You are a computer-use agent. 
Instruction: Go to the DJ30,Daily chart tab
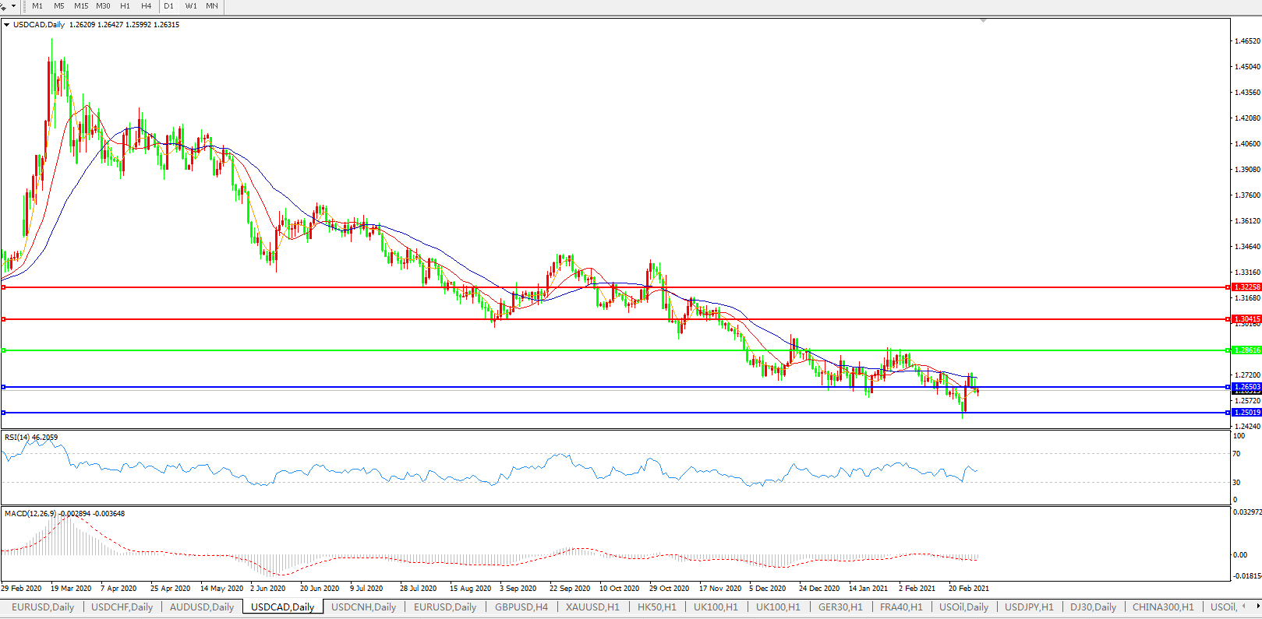[x=1093, y=607]
